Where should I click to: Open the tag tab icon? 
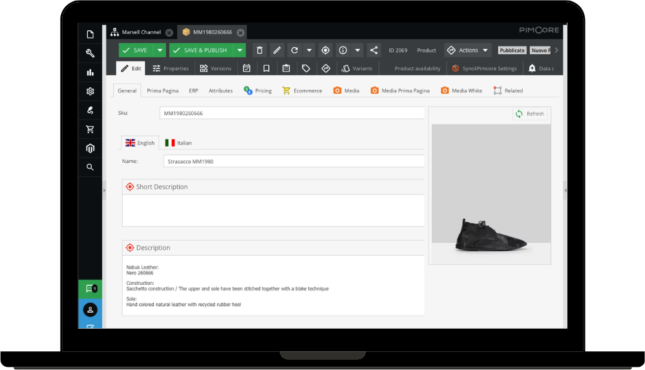tap(306, 68)
